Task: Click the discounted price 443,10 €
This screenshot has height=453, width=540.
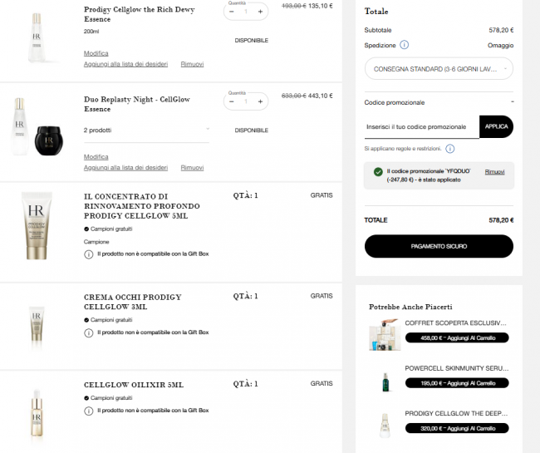Action: 321,96
